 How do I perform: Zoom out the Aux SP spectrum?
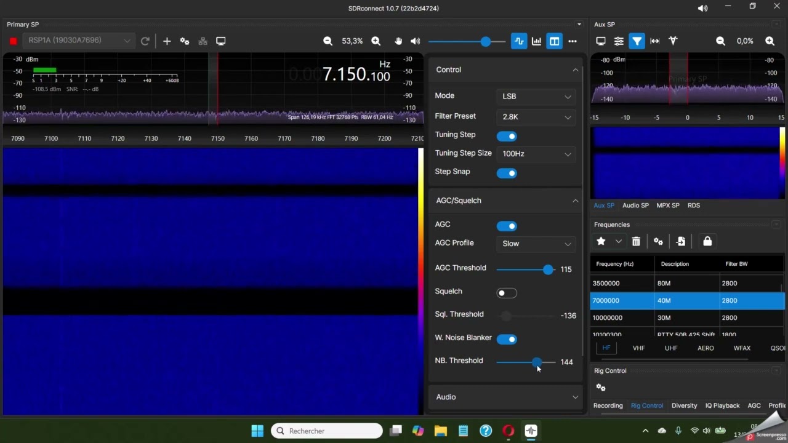tap(721, 41)
